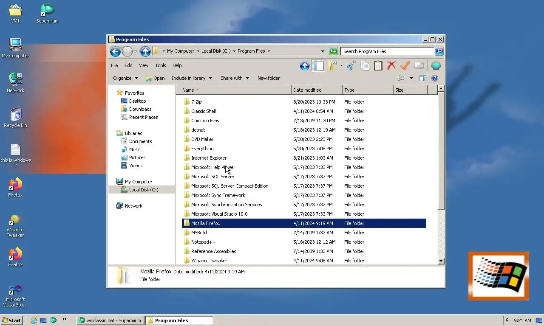Select Desktop under Favorites

coord(137,101)
